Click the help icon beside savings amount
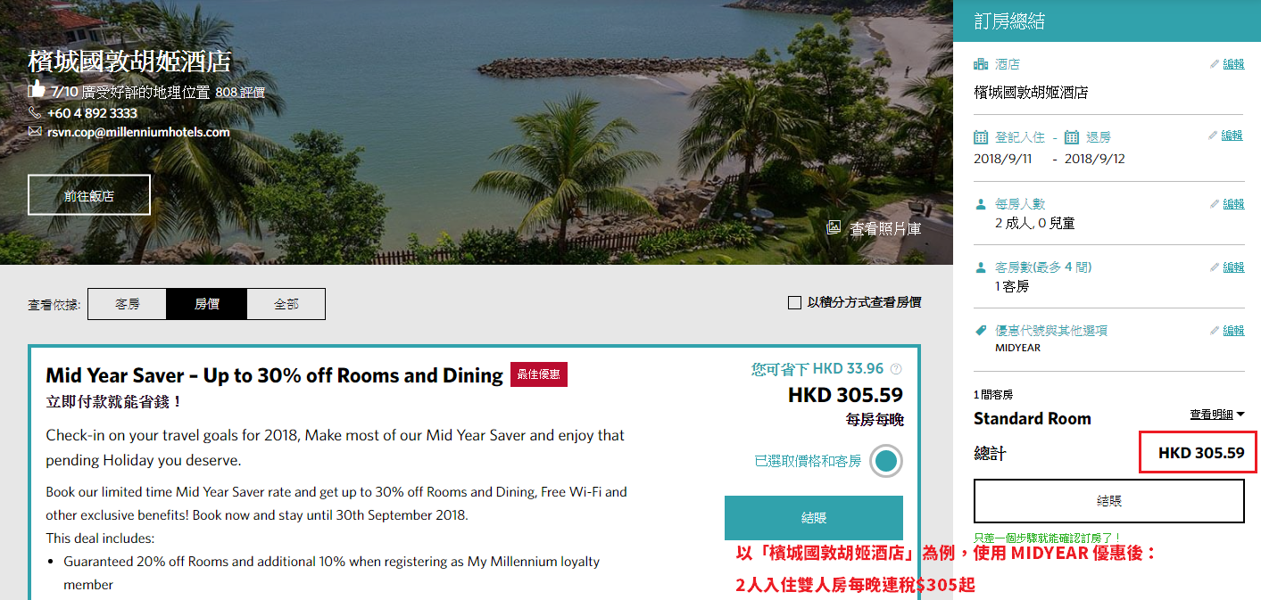This screenshot has height=600, width=1261. 896,369
